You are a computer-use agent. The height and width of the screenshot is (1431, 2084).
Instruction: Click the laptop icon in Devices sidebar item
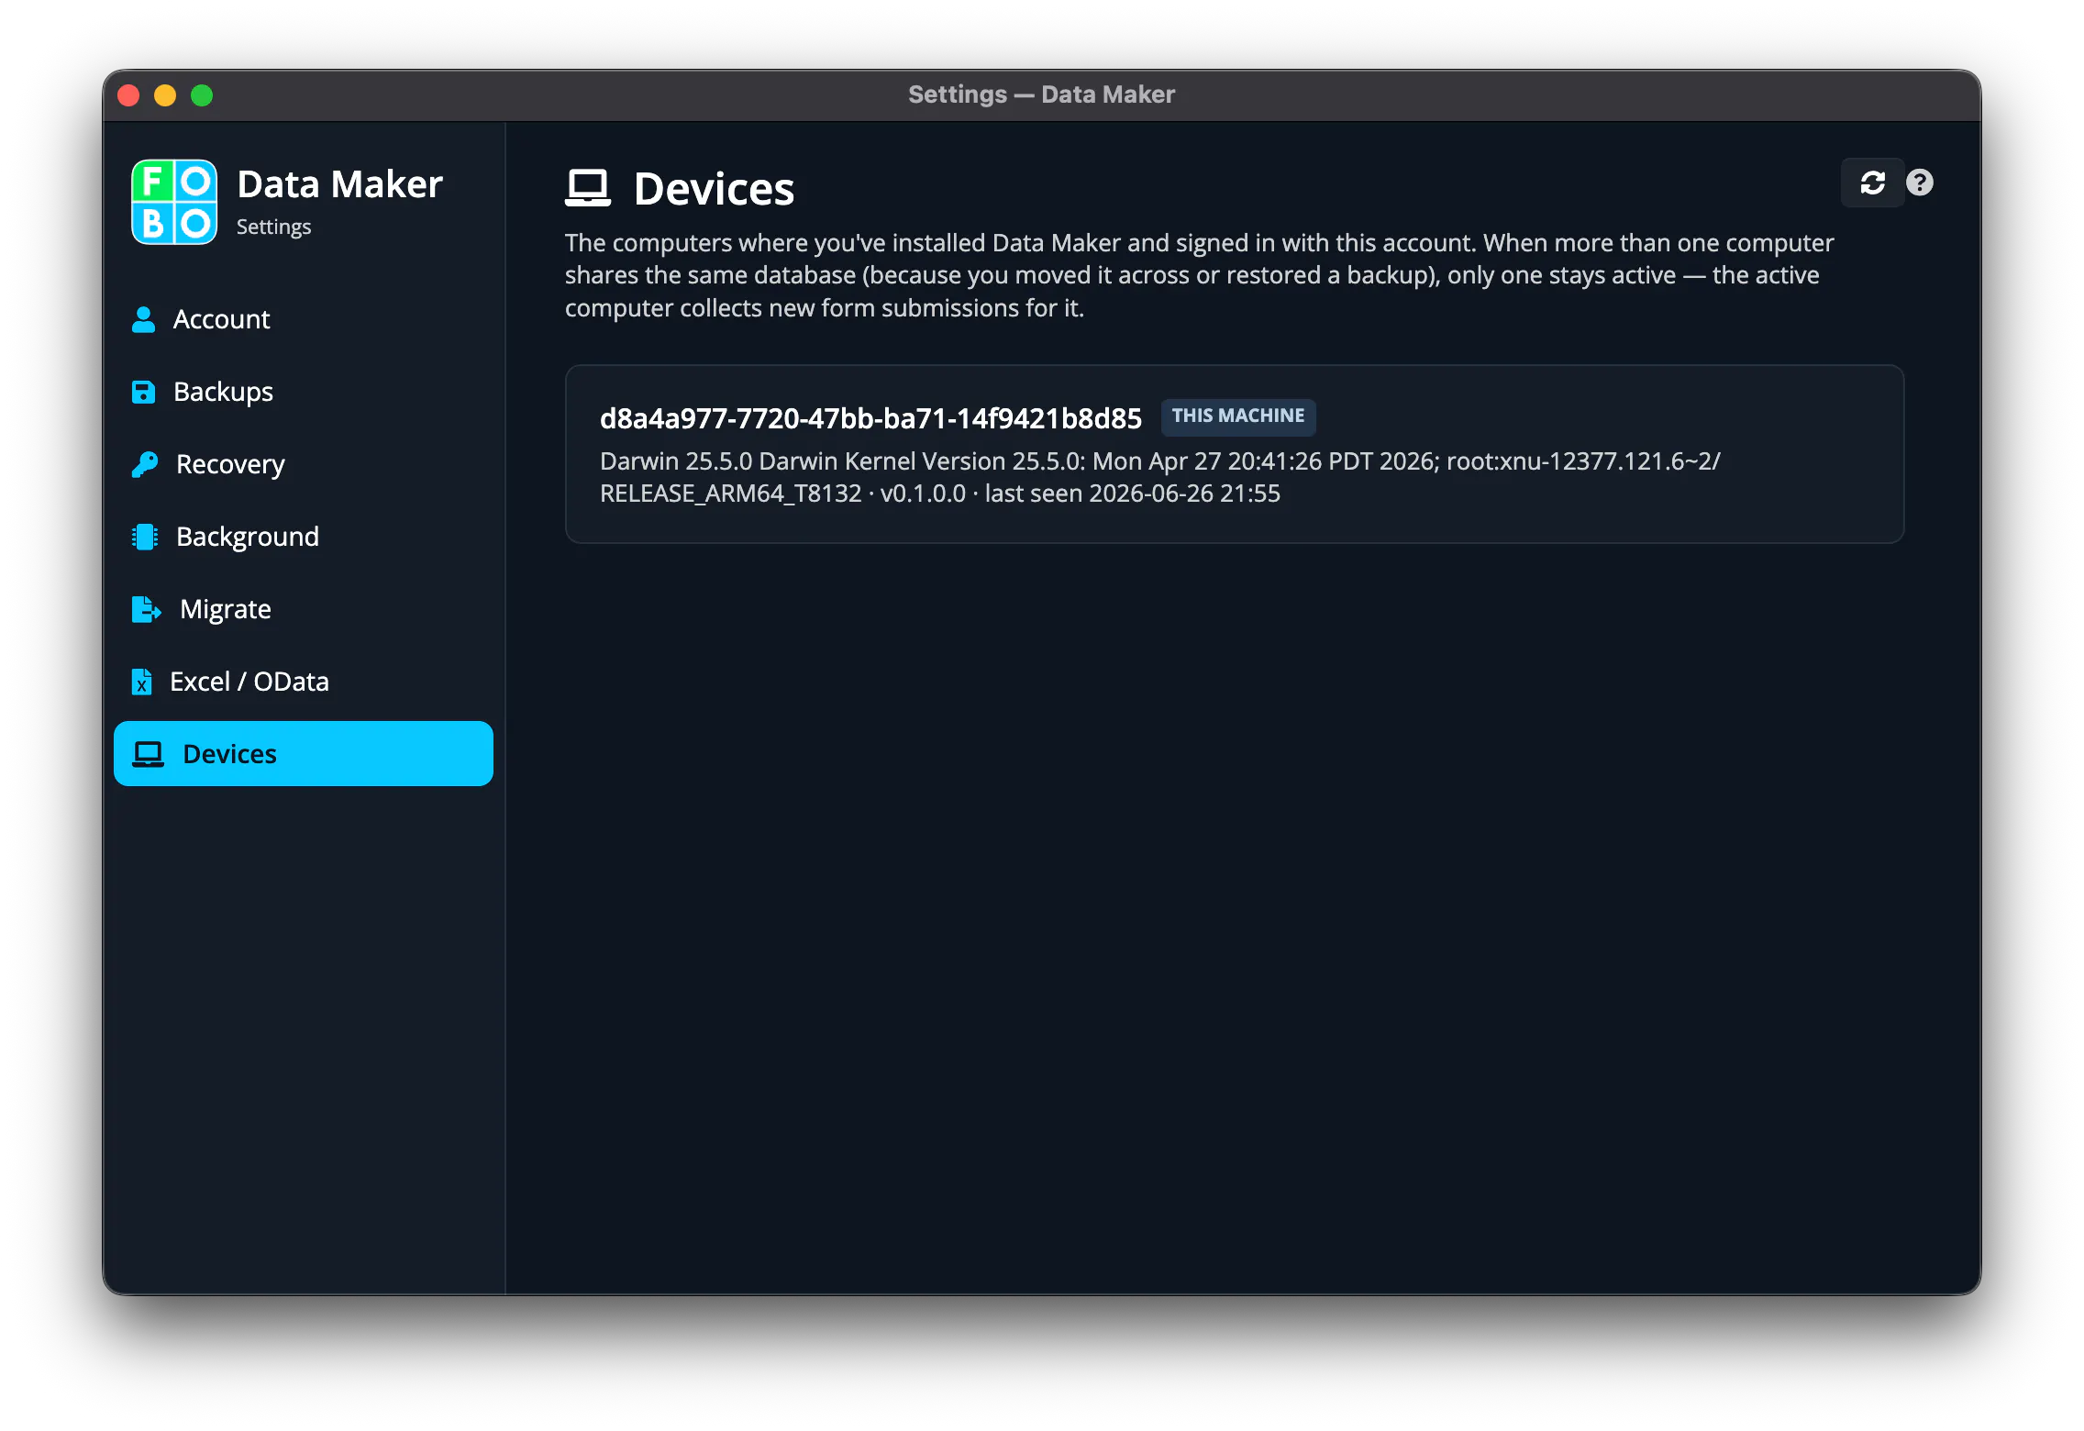click(148, 754)
